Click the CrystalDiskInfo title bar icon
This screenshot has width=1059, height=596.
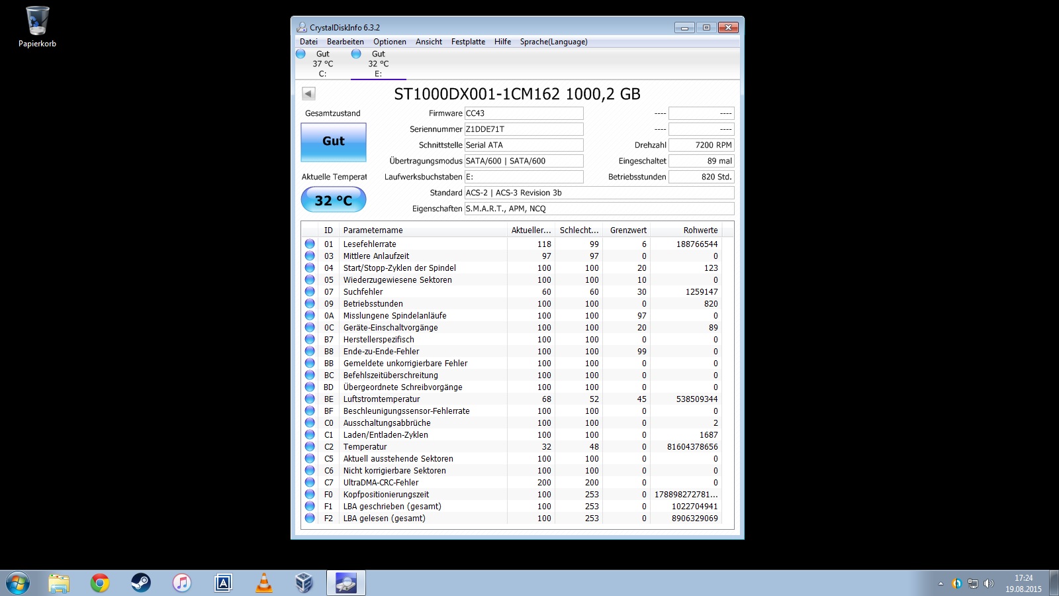coord(302,27)
